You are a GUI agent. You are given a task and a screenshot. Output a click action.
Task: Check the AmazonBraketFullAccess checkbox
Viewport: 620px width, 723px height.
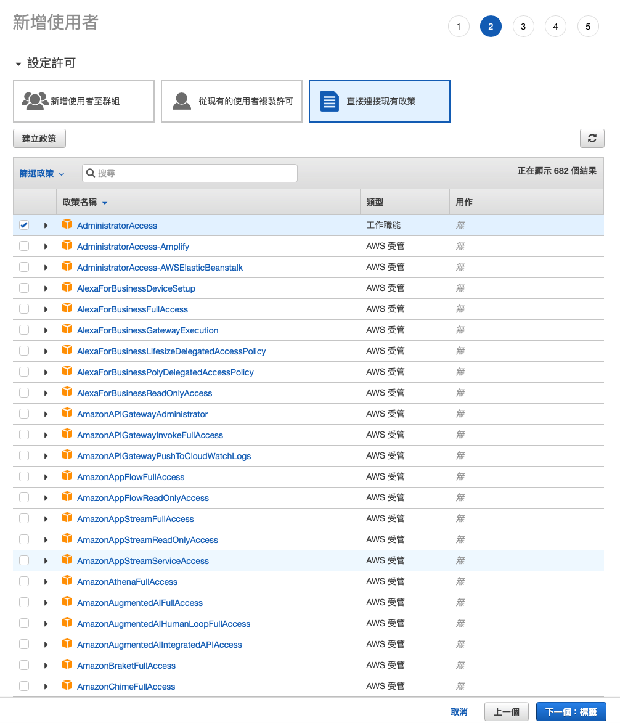pyautogui.click(x=24, y=665)
